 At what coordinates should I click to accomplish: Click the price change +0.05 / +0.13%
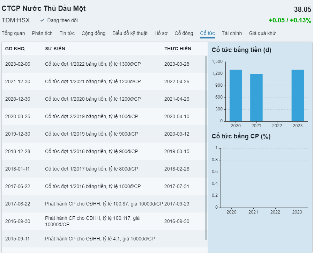290,20
